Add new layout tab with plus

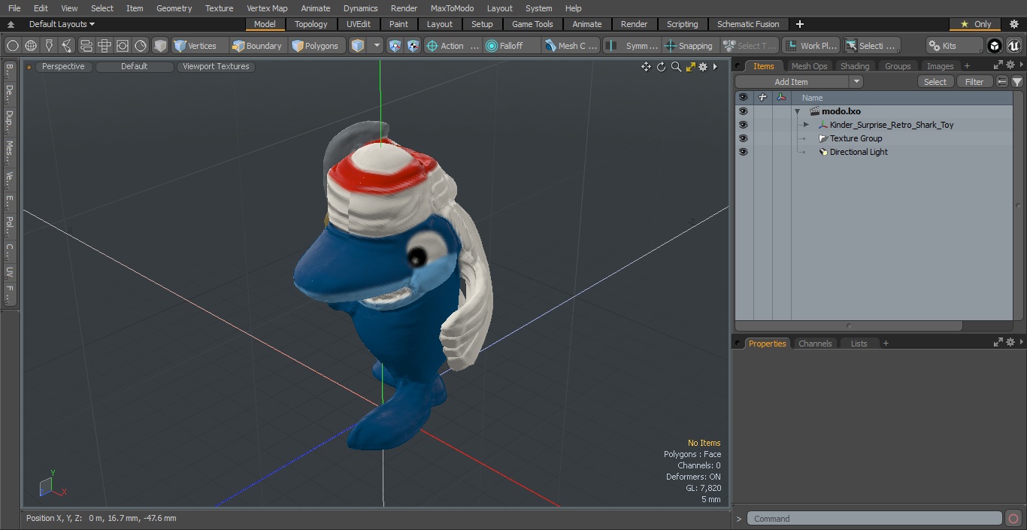[799, 24]
